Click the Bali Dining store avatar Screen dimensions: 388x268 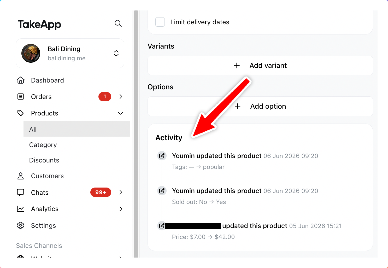click(31, 53)
